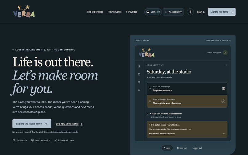Follow See how Verra works link

tap(69, 124)
